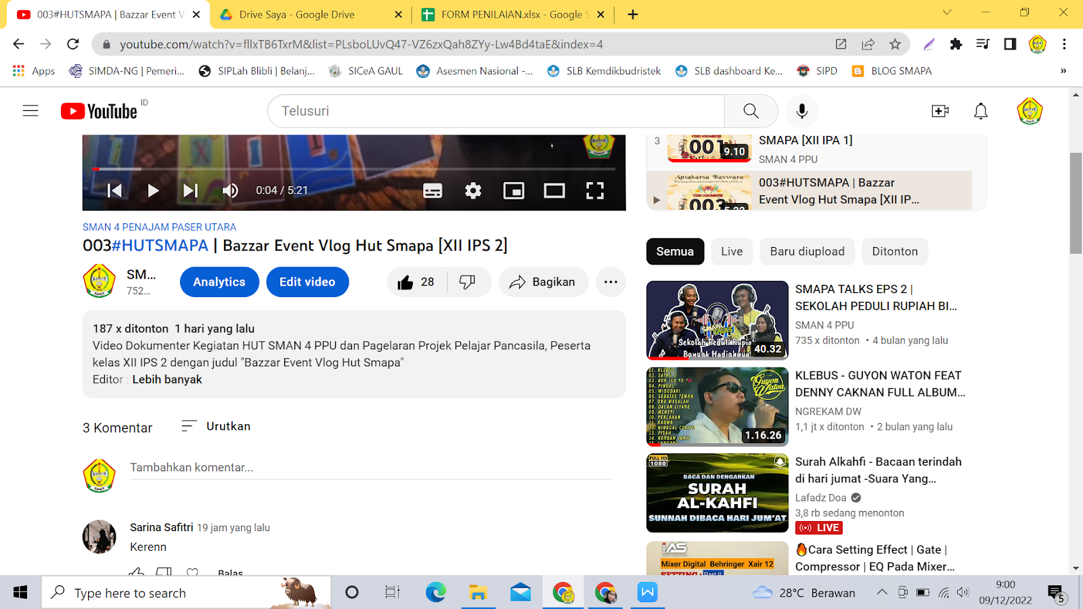Open the share this page icon

(868, 44)
